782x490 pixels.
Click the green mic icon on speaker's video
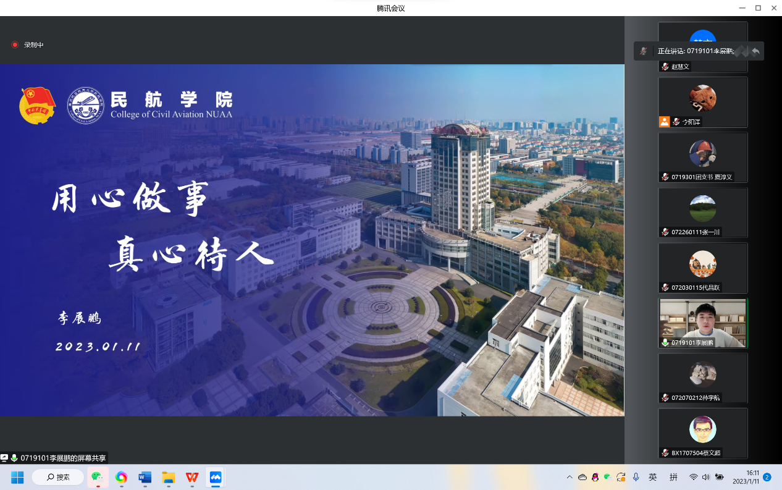pyautogui.click(x=665, y=342)
